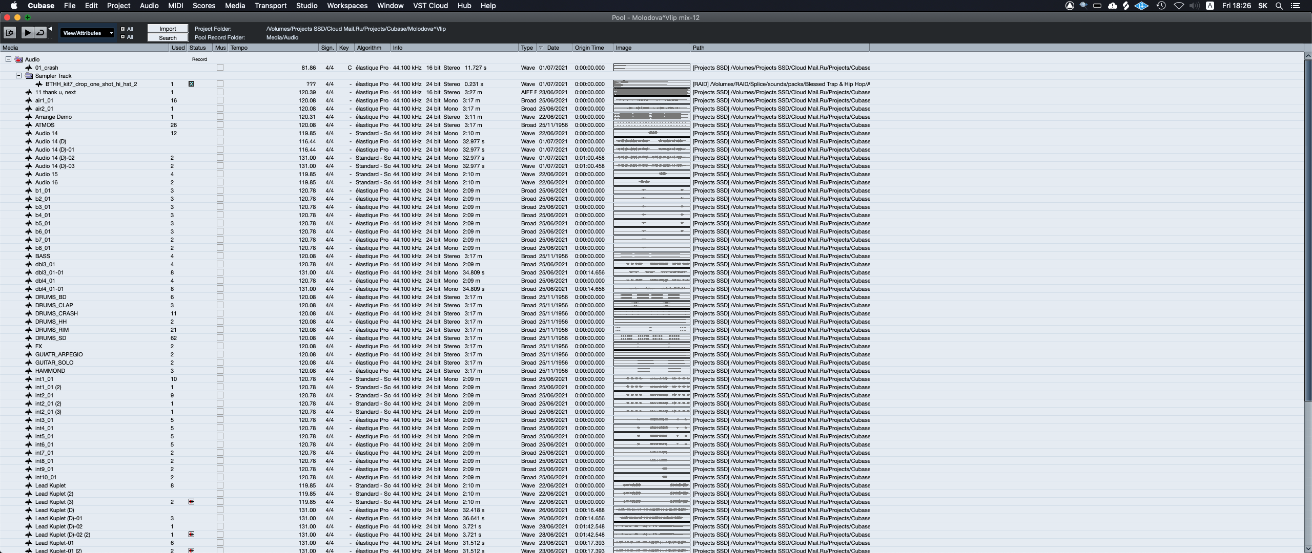1312x553 pixels.
Task: Open the View/Attributes dropdown
Action: tap(87, 33)
